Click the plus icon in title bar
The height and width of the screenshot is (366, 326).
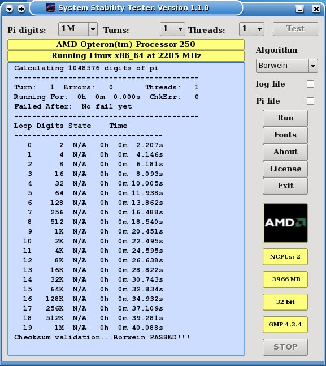coord(21,9)
